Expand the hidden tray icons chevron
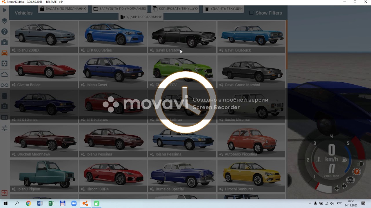 pyautogui.click(x=310, y=203)
